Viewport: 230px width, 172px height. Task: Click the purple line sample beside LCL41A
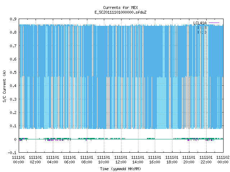(x=214, y=23)
